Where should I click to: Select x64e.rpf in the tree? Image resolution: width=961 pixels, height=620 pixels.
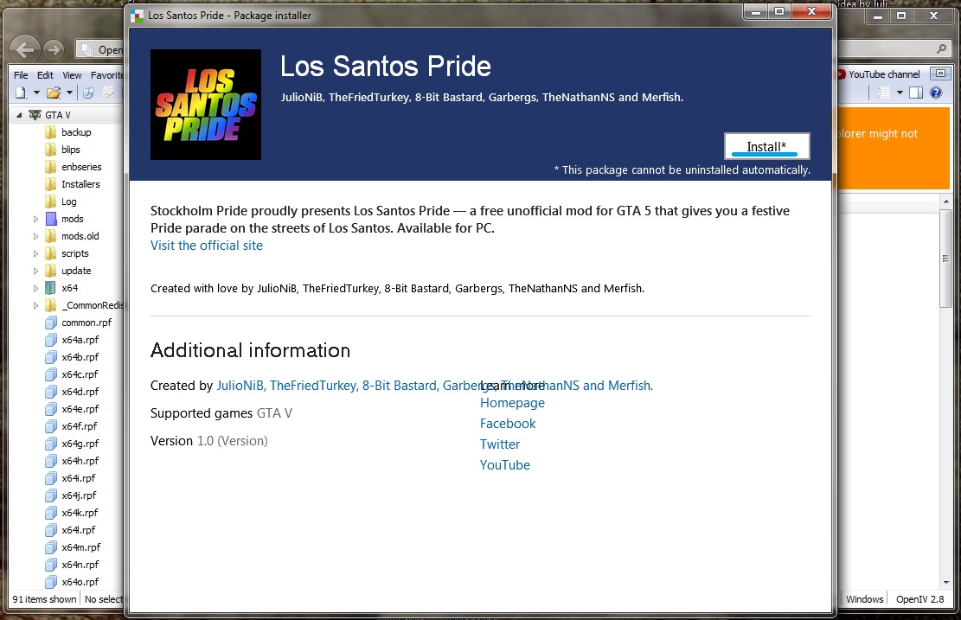[x=80, y=409]
